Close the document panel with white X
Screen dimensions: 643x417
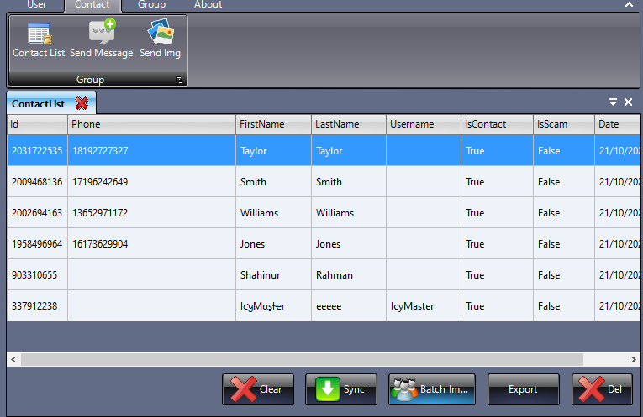click(x=628, y=102)
